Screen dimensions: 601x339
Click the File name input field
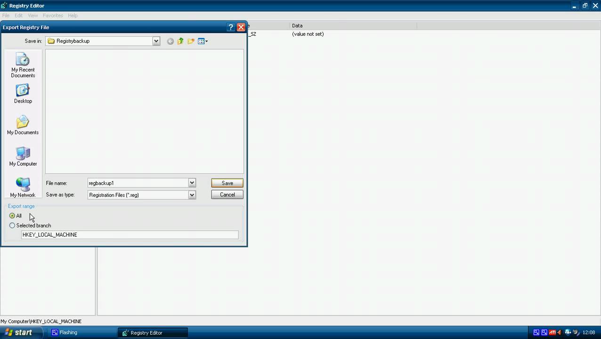tap(138, 183)
